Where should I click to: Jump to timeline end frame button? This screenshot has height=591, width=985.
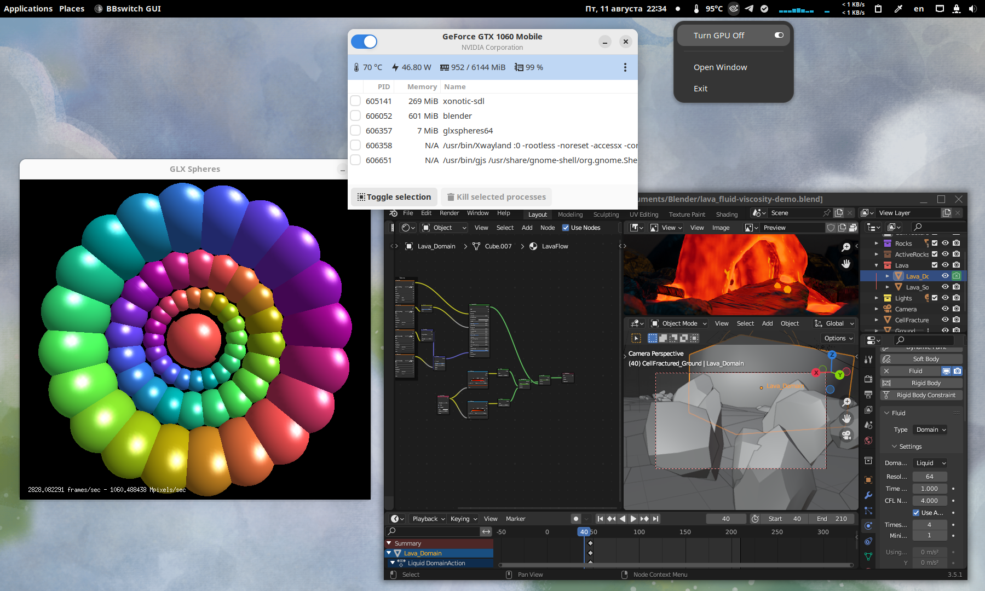click(655, 519)
